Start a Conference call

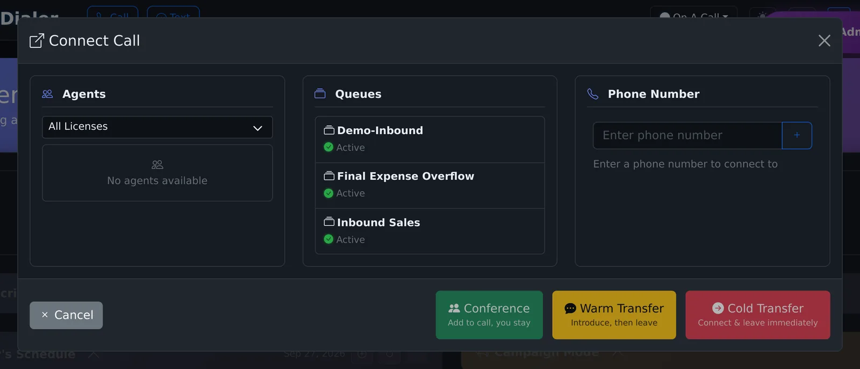click(489, 315)
